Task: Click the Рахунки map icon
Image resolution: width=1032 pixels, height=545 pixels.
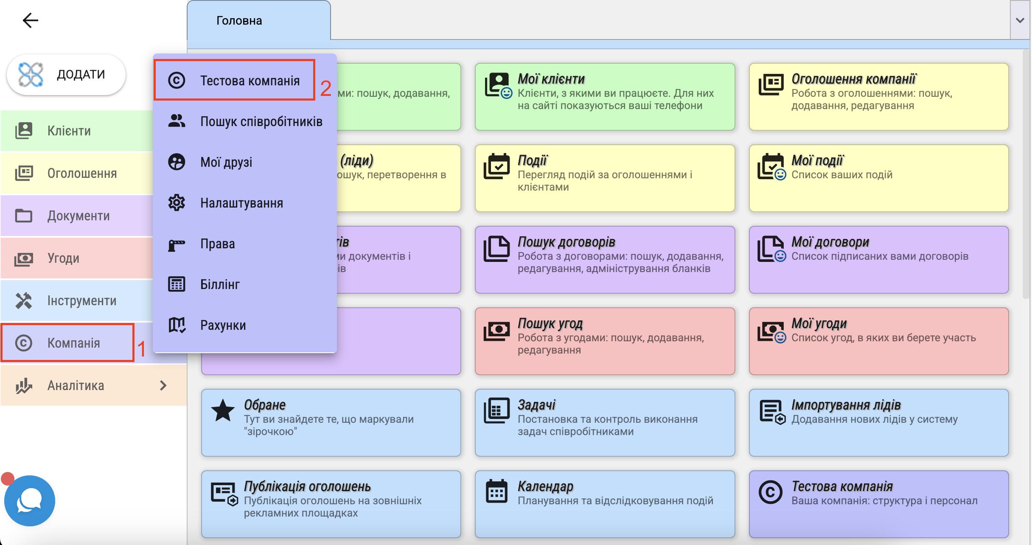Action: [177, 325]
